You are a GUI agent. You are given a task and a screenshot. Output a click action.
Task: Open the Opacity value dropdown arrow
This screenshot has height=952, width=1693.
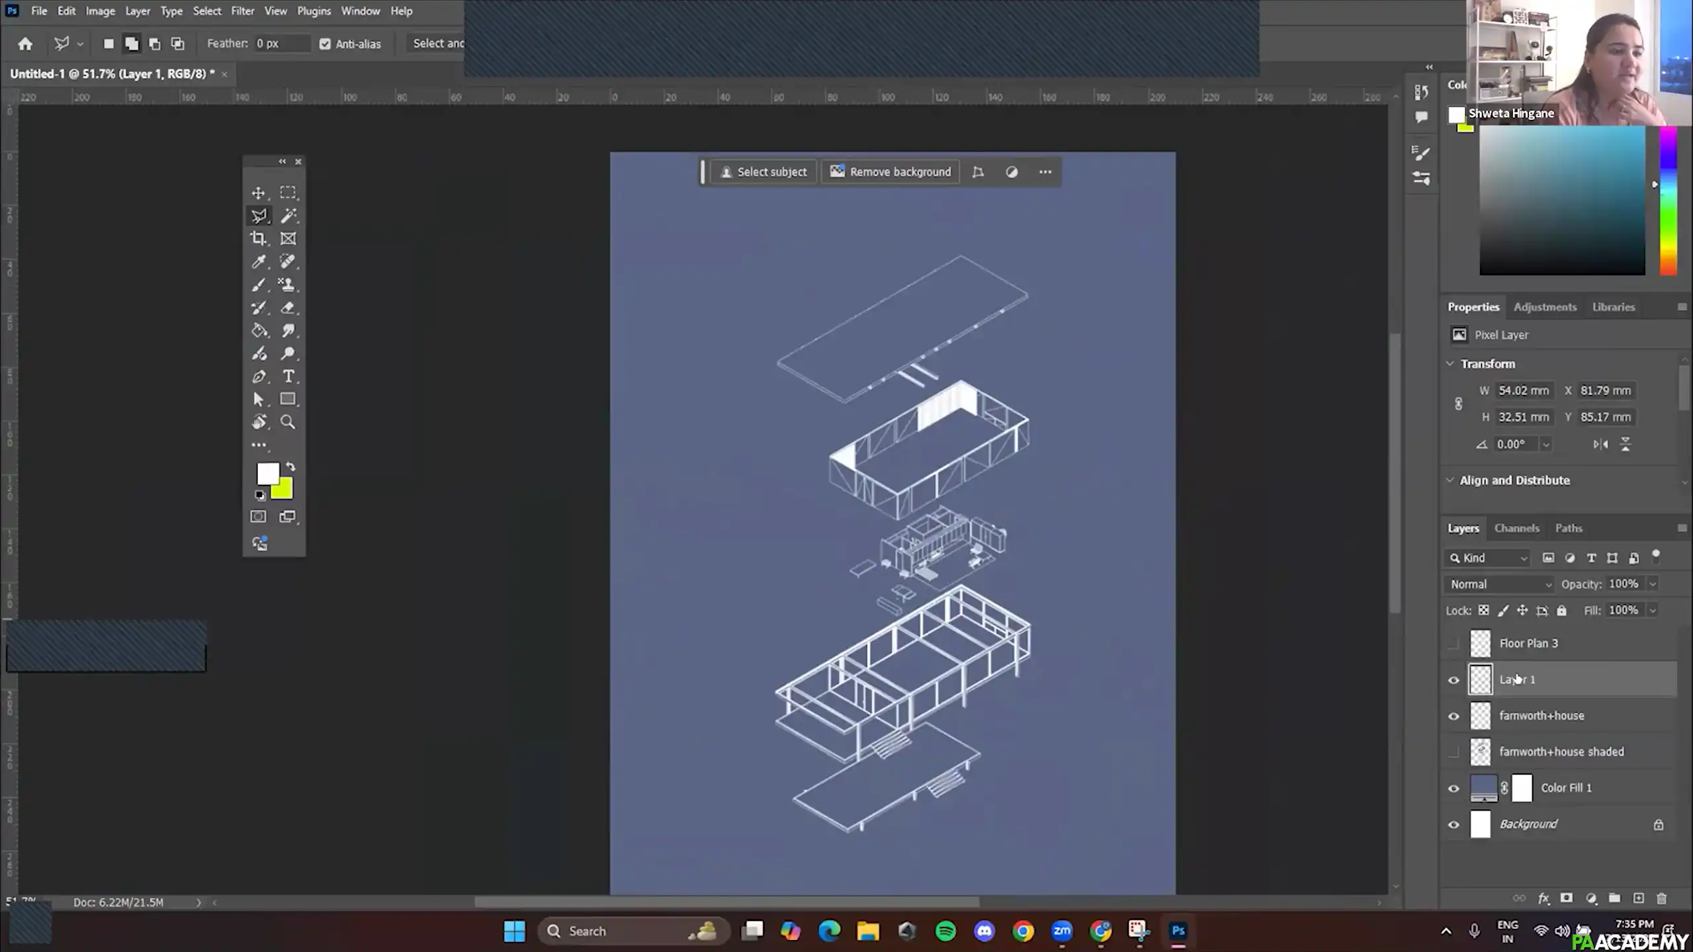pyautogui.click(x=1652, y=584)
